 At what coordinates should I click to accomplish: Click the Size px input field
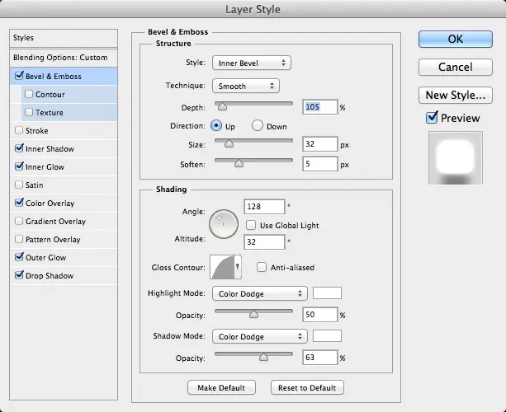click(x=320, y=144)
